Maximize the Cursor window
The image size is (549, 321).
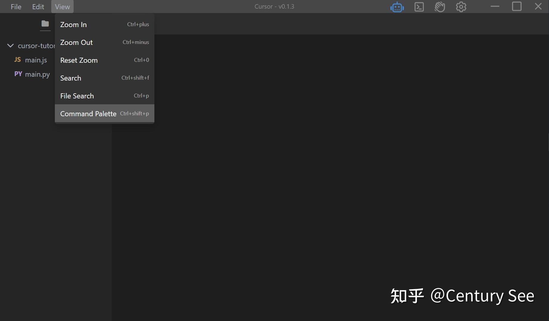pyautogui.click(x=517, y=6)
